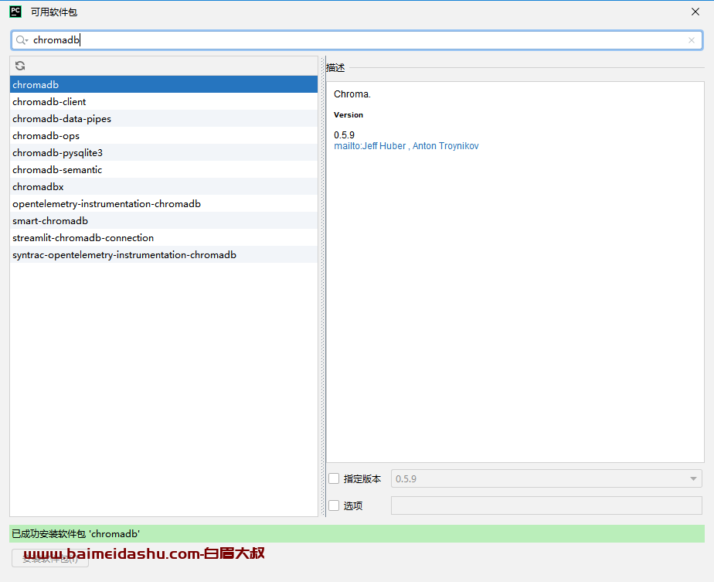This screenshot has height=582, width=714.
Task: Close the available packages dialog
Action: [x=695, y=12]
